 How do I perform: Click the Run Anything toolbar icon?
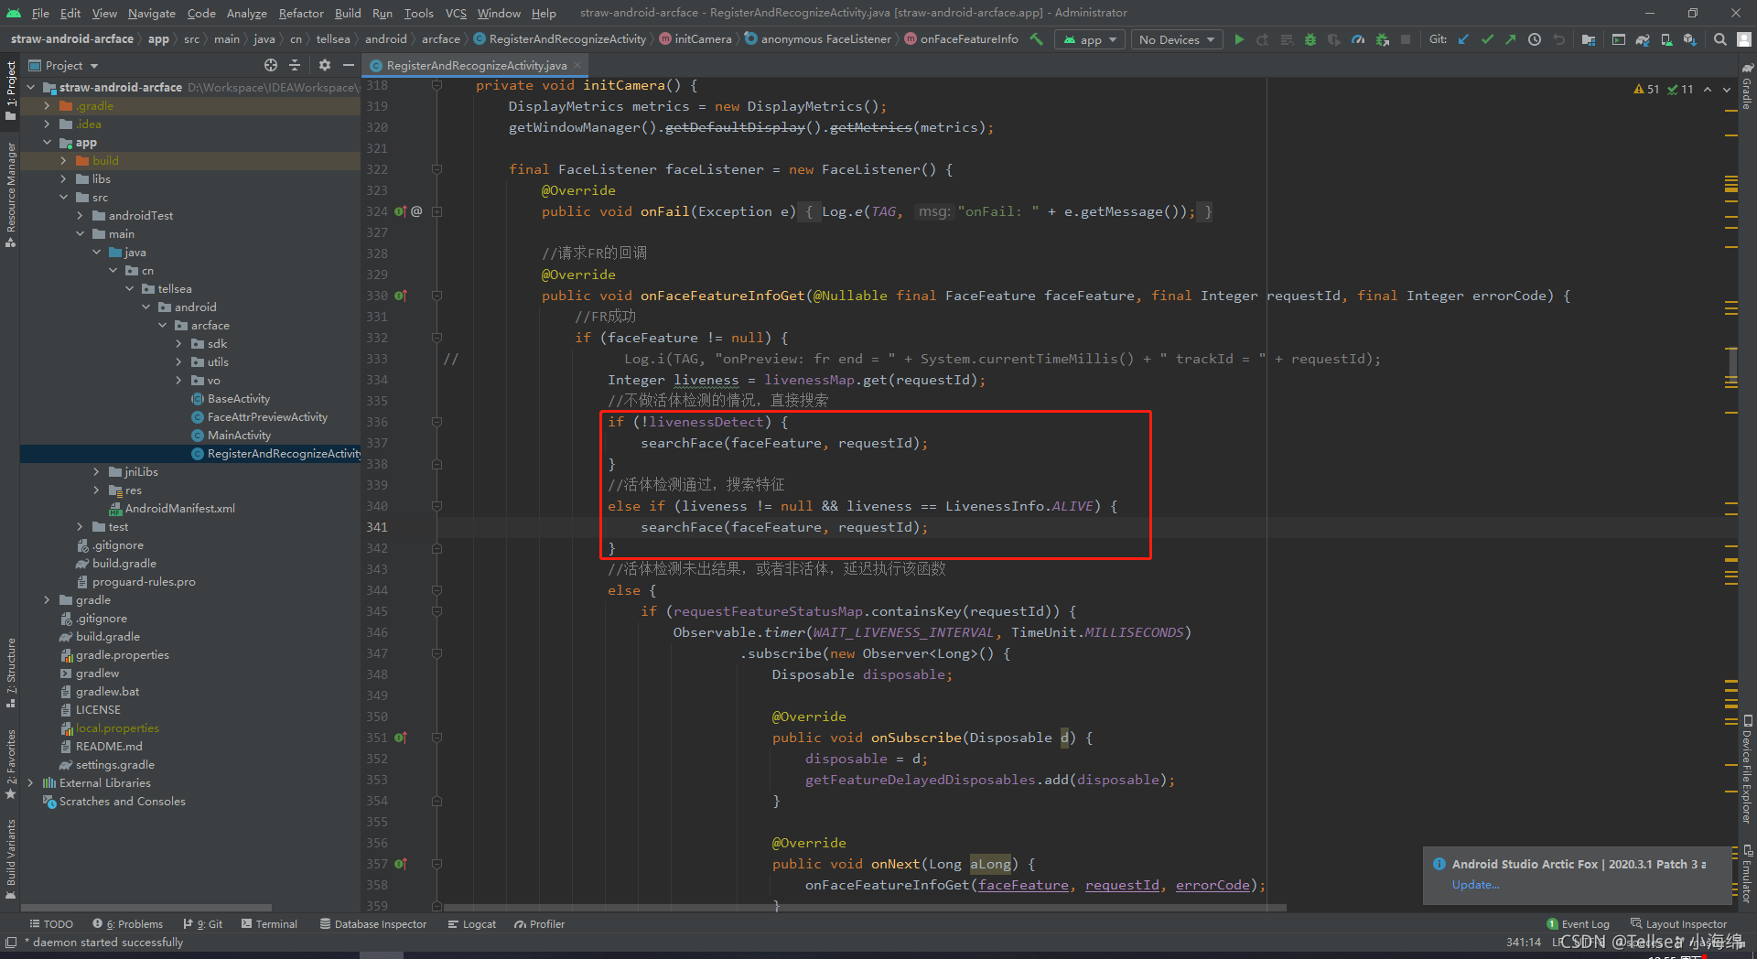click(1619, 39)
